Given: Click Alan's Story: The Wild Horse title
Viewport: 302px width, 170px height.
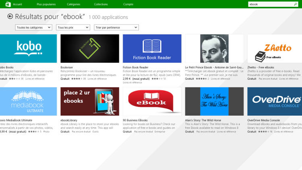Looking at the screenshot, I should 203,120.
